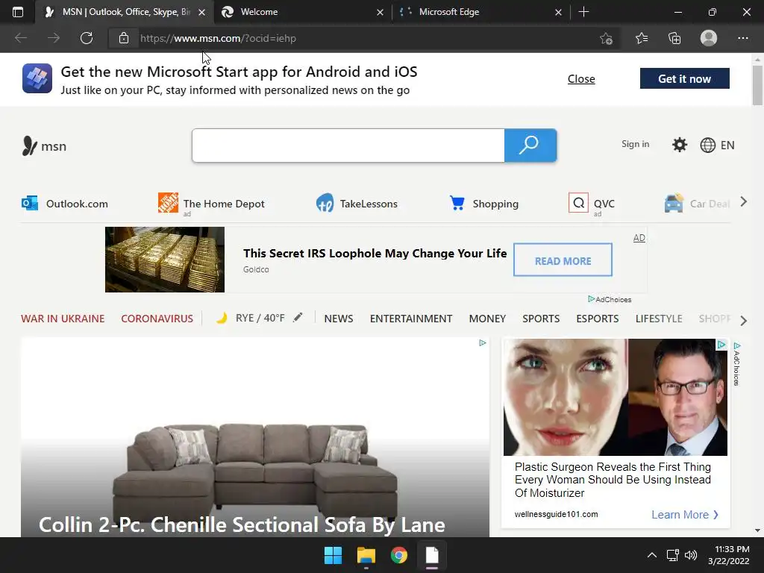764x573 pixels.
Task: Go to the MONEY category
Action: [487, 319]
